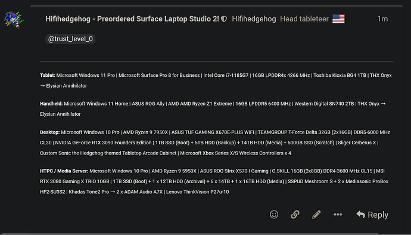Click the @trust_level_0 group mention
This screenshot has width=411, height=235.
(x=70, y=39)
